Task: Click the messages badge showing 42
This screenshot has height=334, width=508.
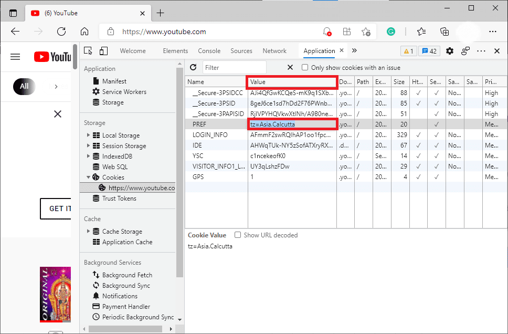Action: pos(429,51)
